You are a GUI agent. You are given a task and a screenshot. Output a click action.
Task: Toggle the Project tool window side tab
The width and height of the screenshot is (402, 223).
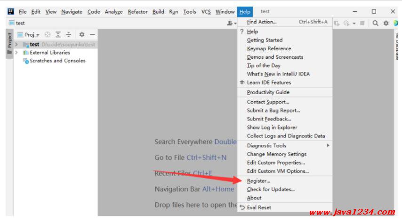coord(9,40)
